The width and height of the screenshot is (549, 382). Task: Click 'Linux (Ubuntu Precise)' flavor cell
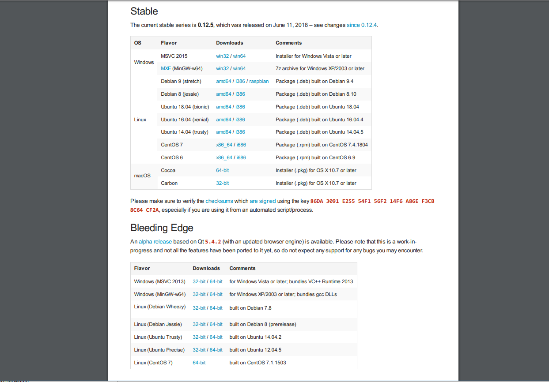click(159, 350)
